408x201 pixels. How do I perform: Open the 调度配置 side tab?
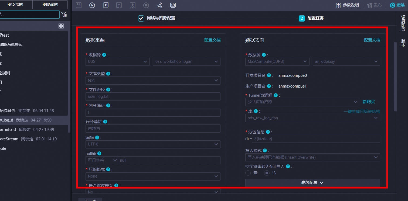click(403, 23)
